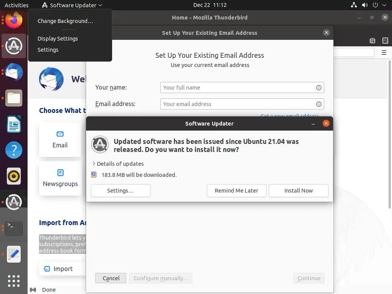This screenshot has height=294, width=392.
Task: Click Install Now in Software Updater
Action: pyautogui.click(x=299, y=191)
